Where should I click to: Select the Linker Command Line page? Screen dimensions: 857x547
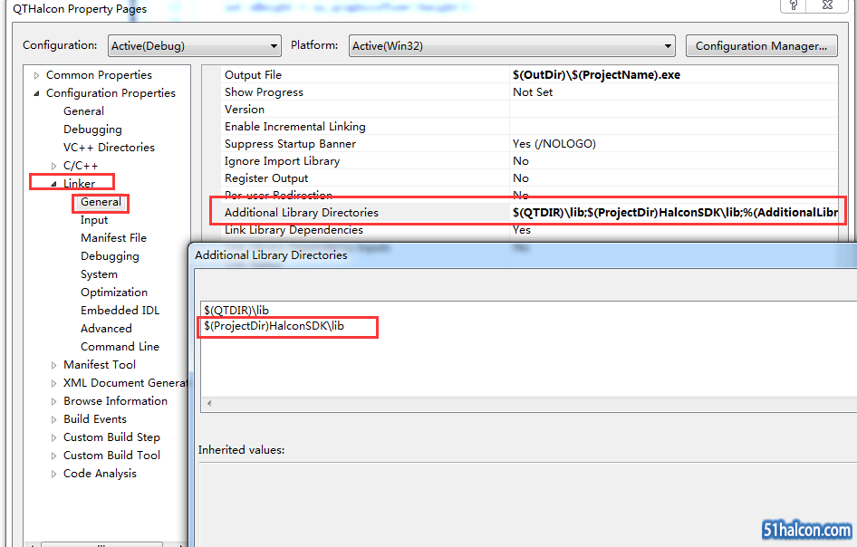pos(120,347)
